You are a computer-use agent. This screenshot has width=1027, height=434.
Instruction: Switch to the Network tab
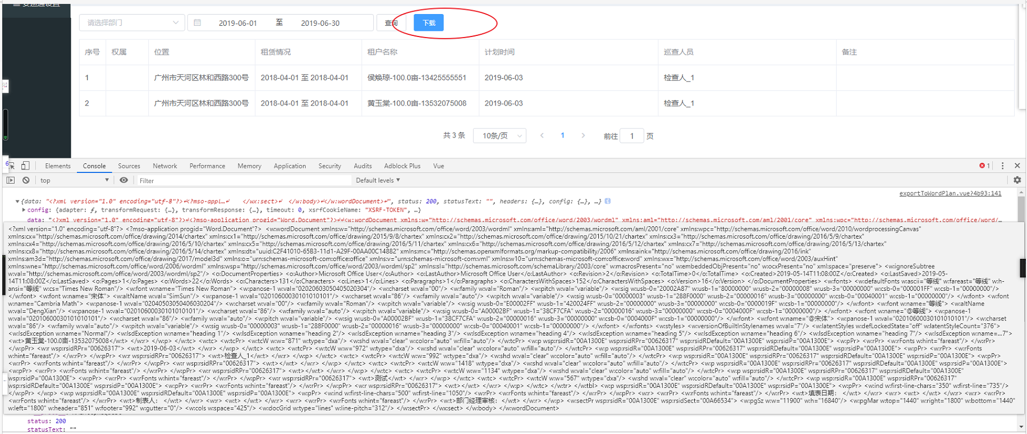[x=165, y=166]
